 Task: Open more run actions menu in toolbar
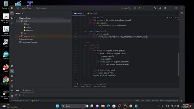point(144,8)
